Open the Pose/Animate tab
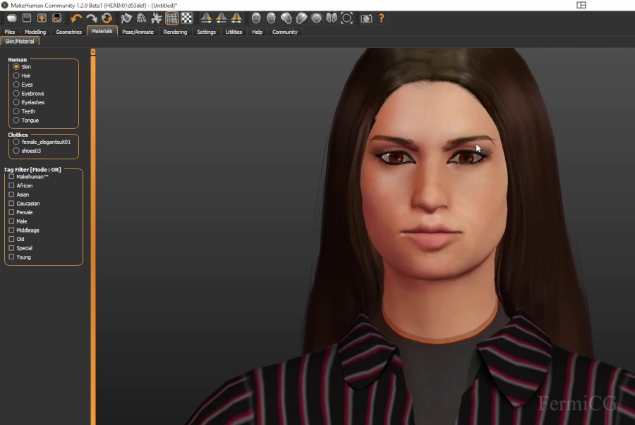The height and width of the screenshot is (425, 635). point(138,32)
